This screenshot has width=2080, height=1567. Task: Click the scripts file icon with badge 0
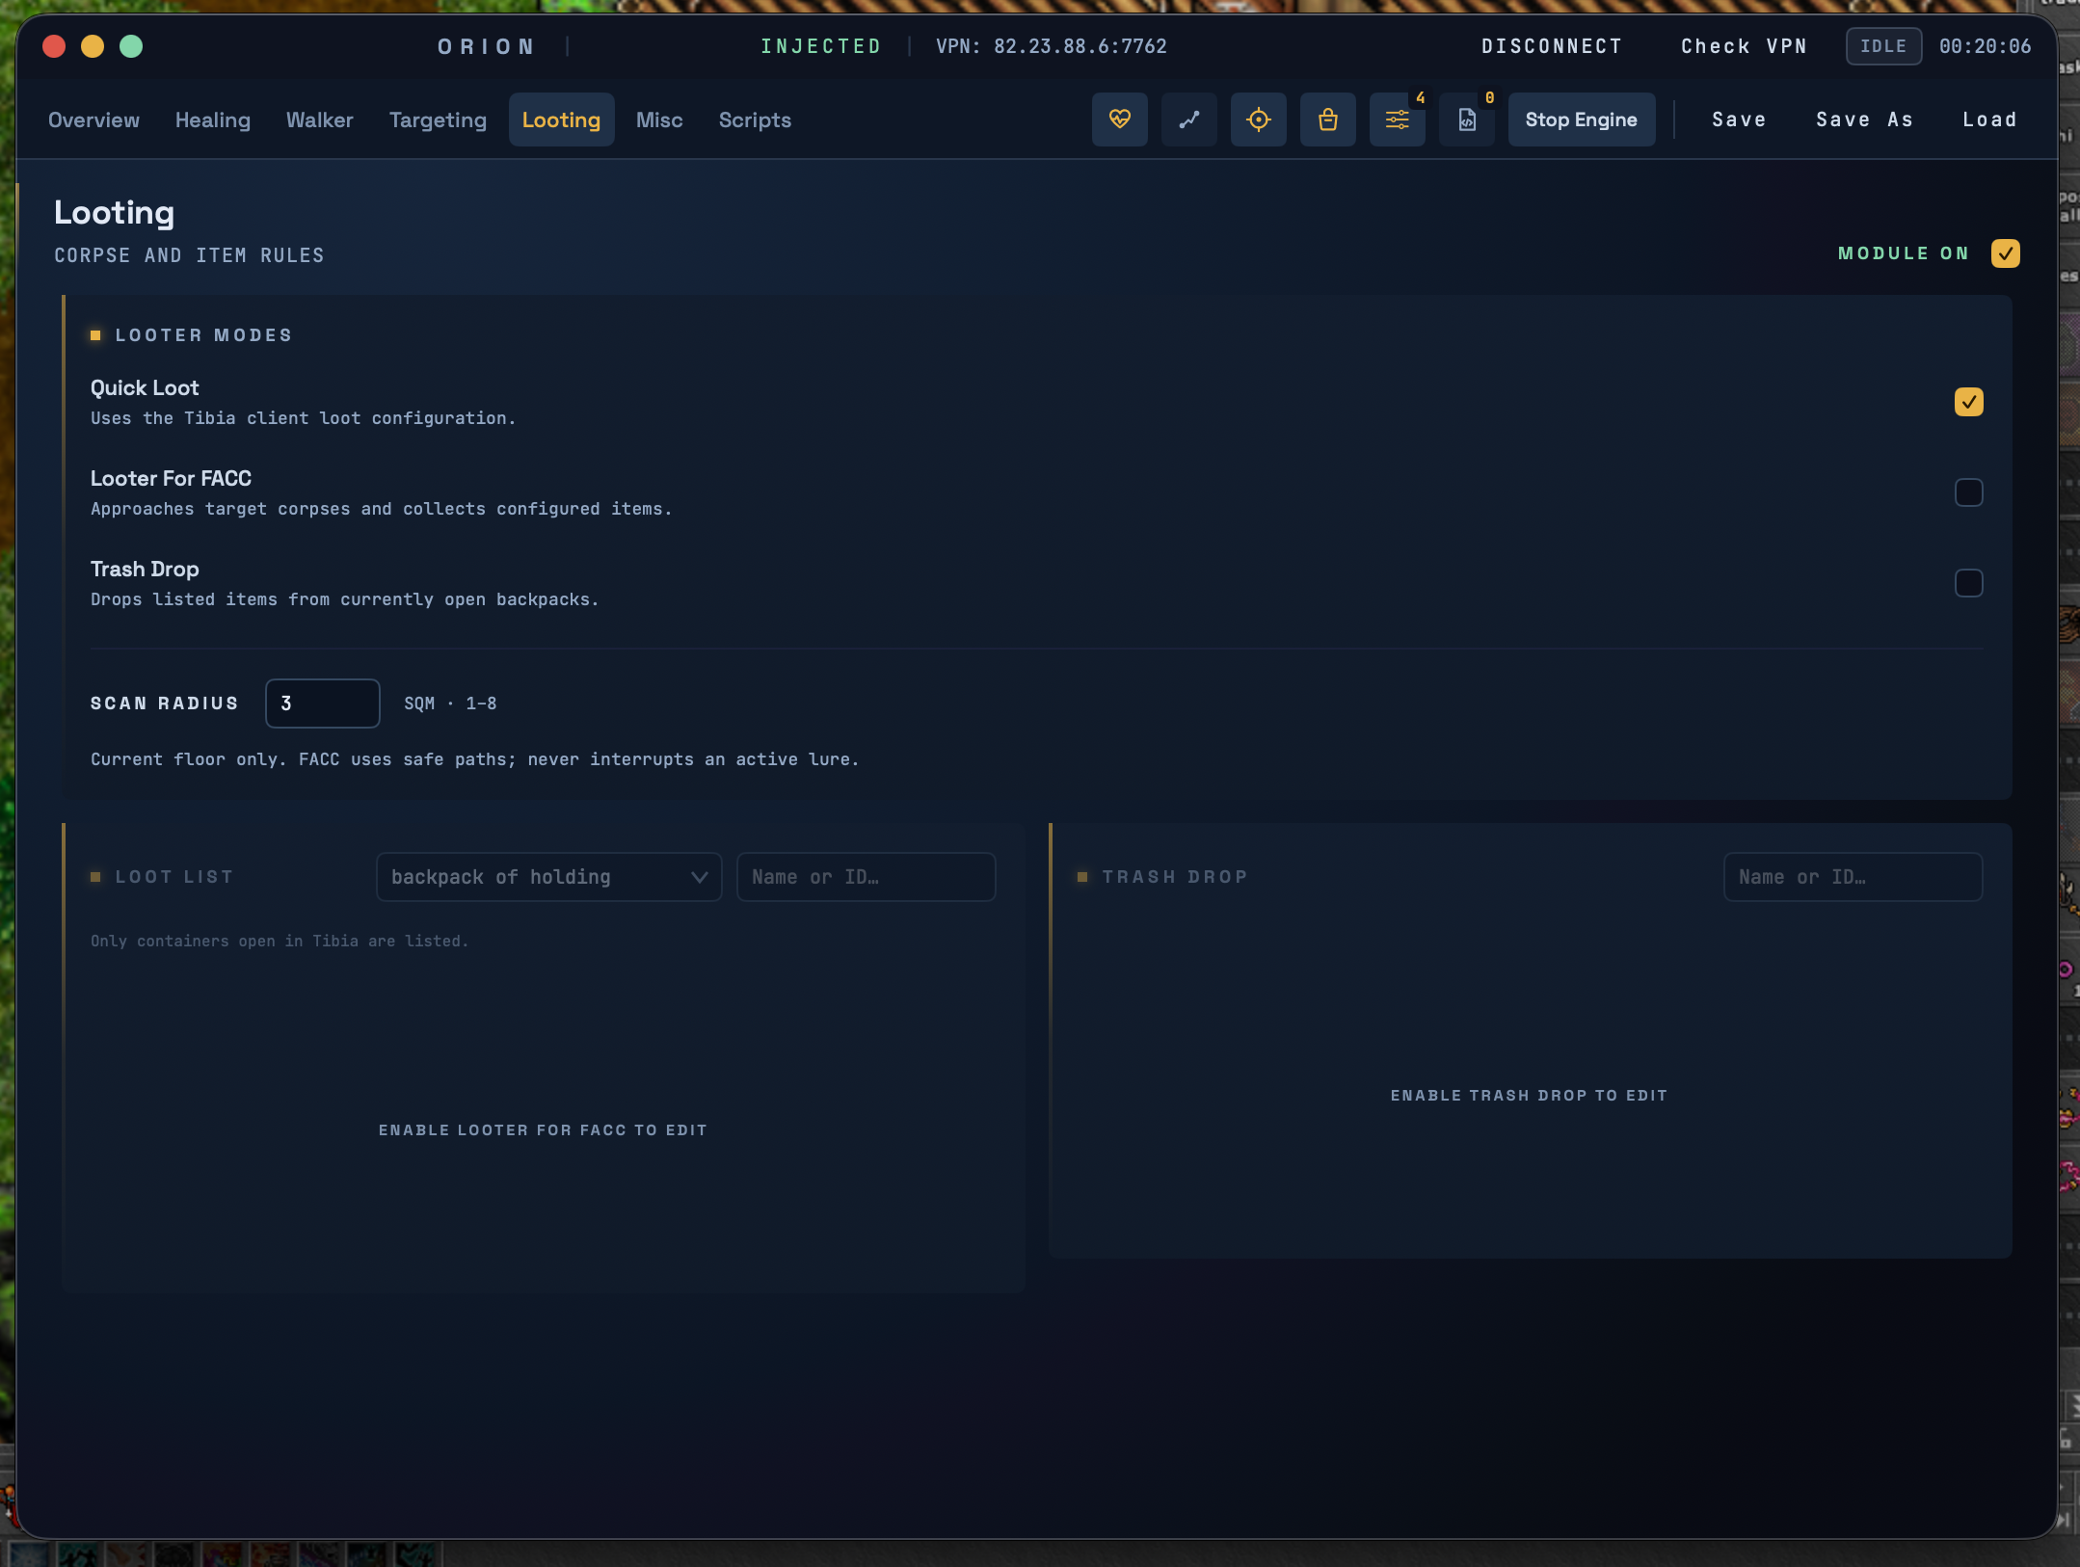1466,120
